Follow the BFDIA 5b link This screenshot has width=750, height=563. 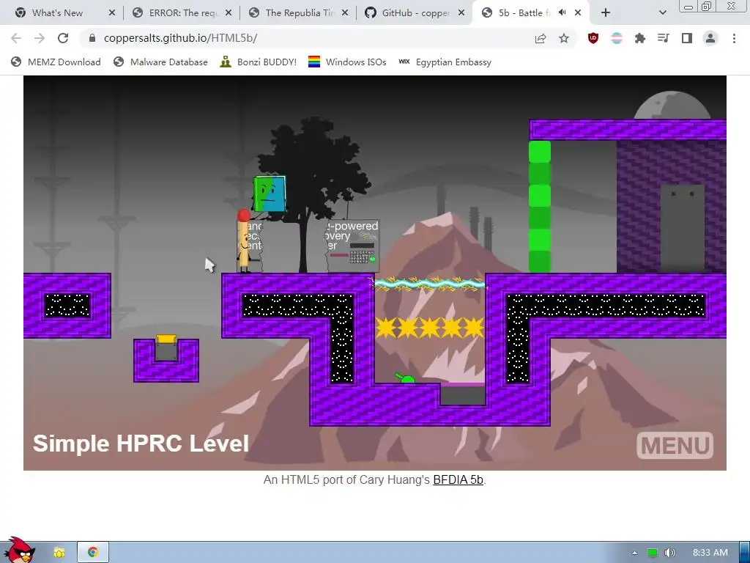point(458,479)
